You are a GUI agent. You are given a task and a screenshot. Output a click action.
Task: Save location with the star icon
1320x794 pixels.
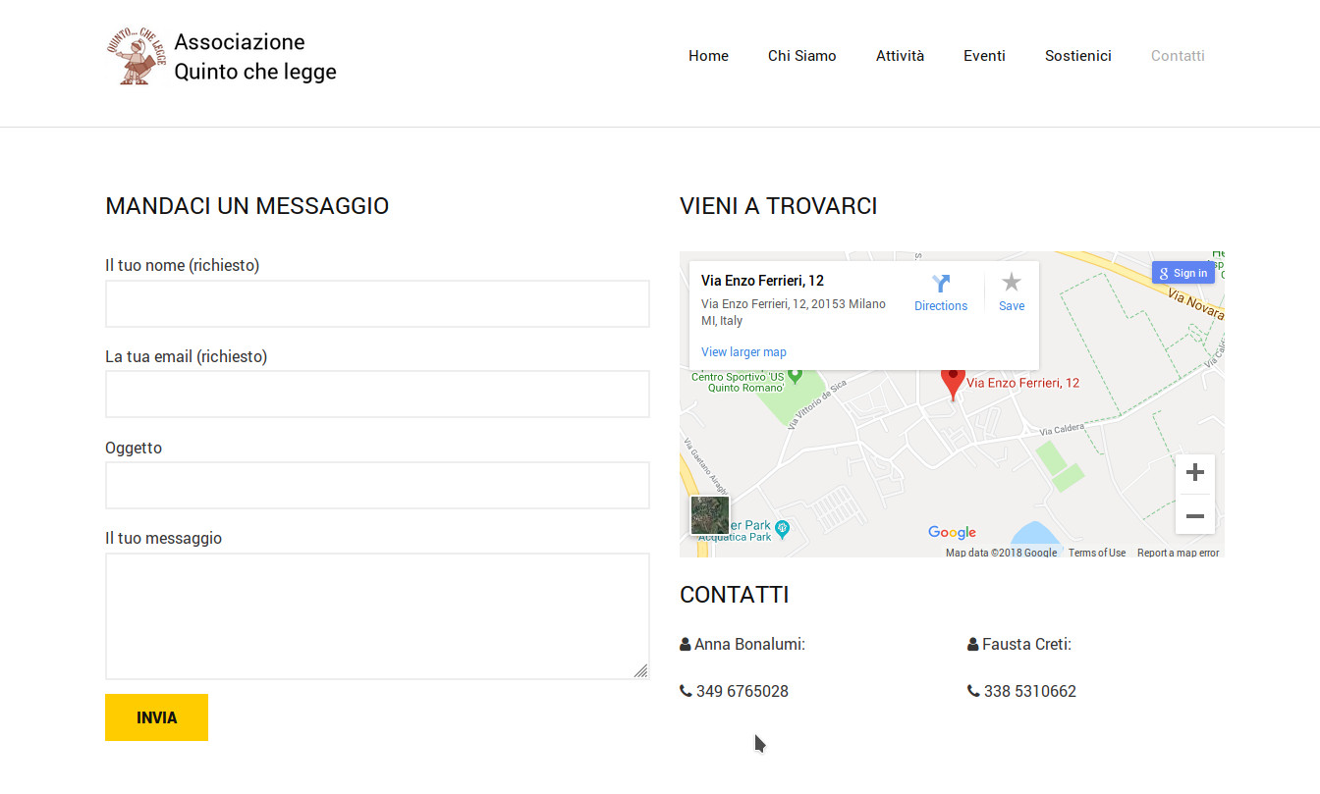[1011, 284]
